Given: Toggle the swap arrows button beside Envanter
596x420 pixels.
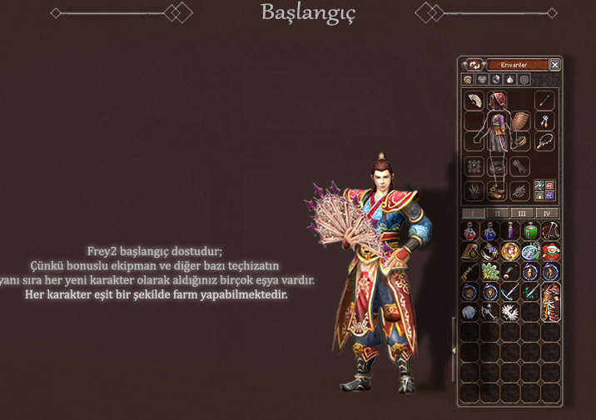Looking at the screenshot, I should click(x=474, y=65).
